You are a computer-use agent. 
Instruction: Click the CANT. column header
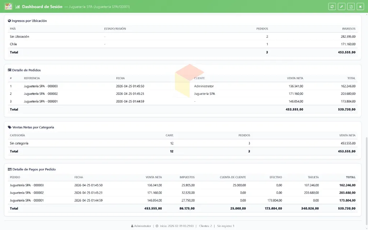(170, 135)
